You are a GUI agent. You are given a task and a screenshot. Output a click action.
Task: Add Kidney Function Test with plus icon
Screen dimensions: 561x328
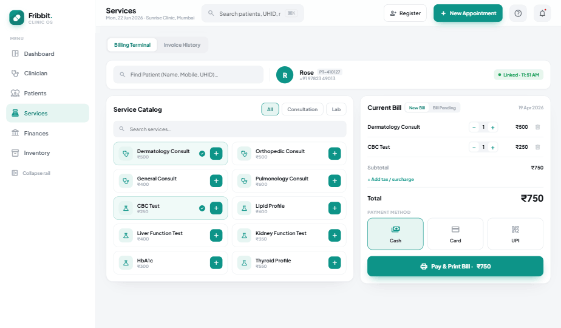coord(335,235)
